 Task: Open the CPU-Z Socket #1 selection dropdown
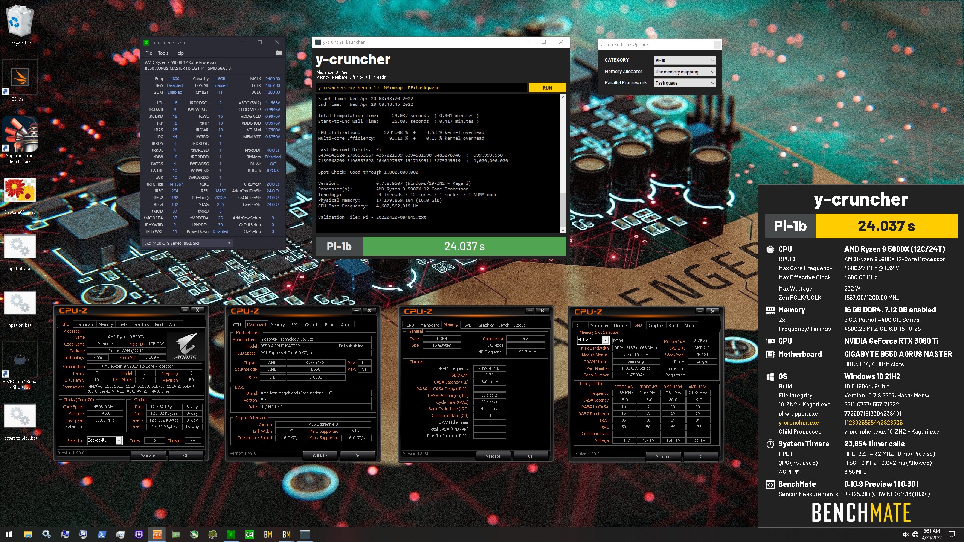[105, 440]
